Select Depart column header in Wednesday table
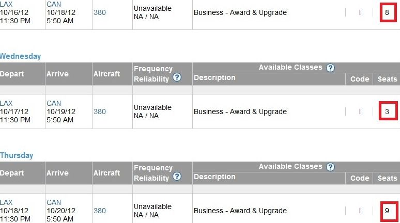Viewport: 400px width, 223px height. coord(12,74)
